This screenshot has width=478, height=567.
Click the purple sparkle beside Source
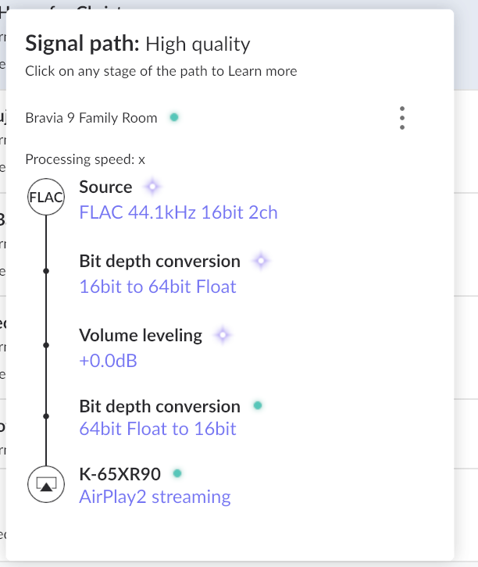point(152,187)
